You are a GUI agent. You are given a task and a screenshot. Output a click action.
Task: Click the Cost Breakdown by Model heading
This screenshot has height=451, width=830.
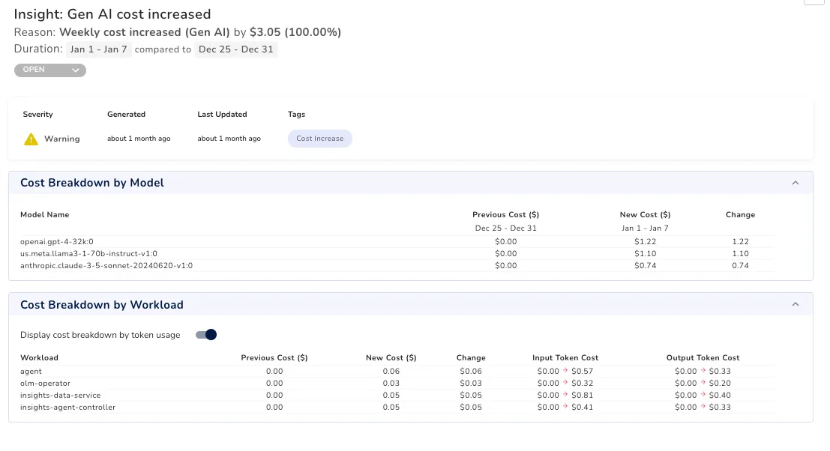92,183
